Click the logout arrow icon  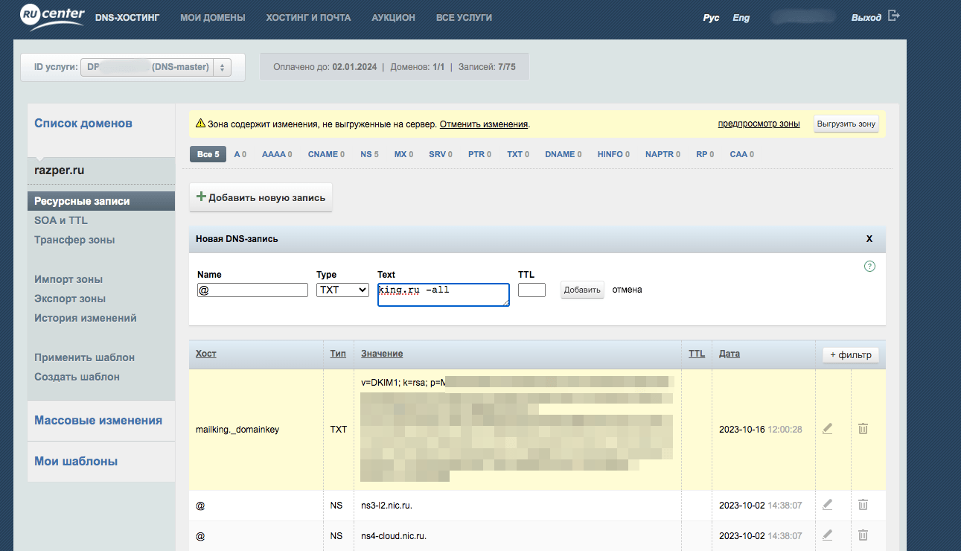click(894, 16)
